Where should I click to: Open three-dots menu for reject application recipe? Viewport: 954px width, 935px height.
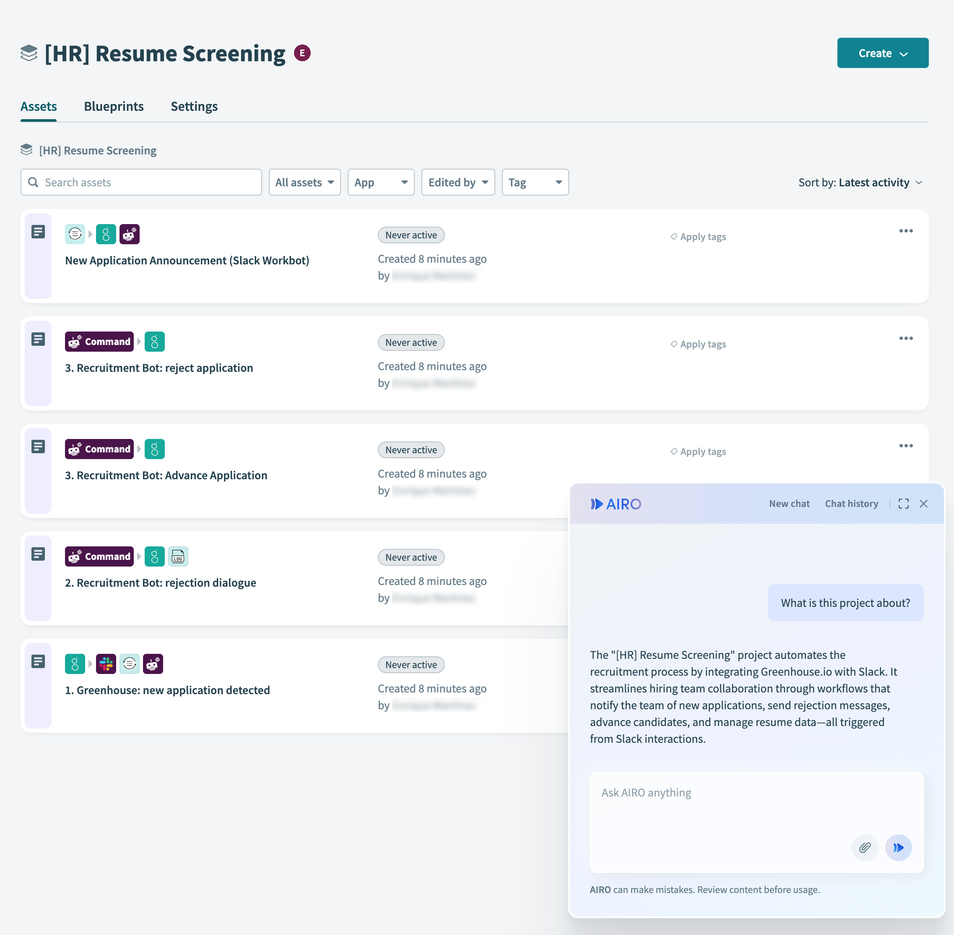[x=906, y=338]
